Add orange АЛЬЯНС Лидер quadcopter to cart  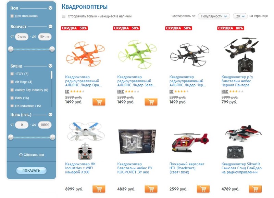(x=99, y=102)
